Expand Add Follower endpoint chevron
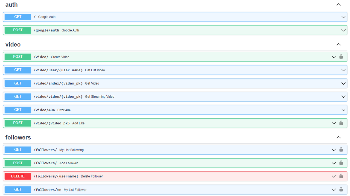350x196 pixels. click(x=334, y=163)
